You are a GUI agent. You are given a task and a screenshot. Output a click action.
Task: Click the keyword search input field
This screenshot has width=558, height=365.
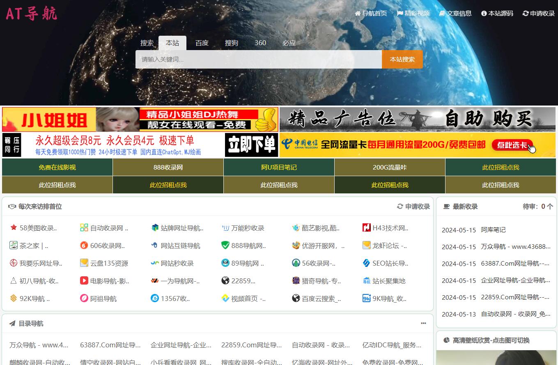point(259,60)
